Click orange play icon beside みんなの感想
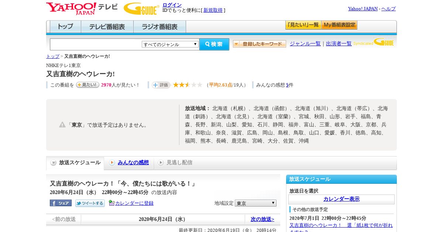This screenshot has height=232, width=443. tap(112, 163)
